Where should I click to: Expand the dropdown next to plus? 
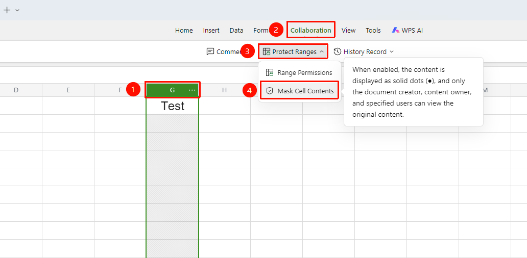(x=17, y=10)
